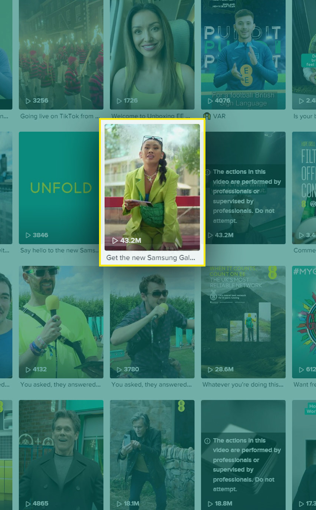Click the 3256 view count
This screenshot has width=316, height=510.
click(37, 101)
